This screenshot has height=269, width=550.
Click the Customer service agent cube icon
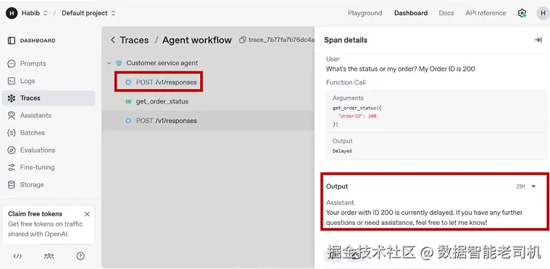(119, 64)
